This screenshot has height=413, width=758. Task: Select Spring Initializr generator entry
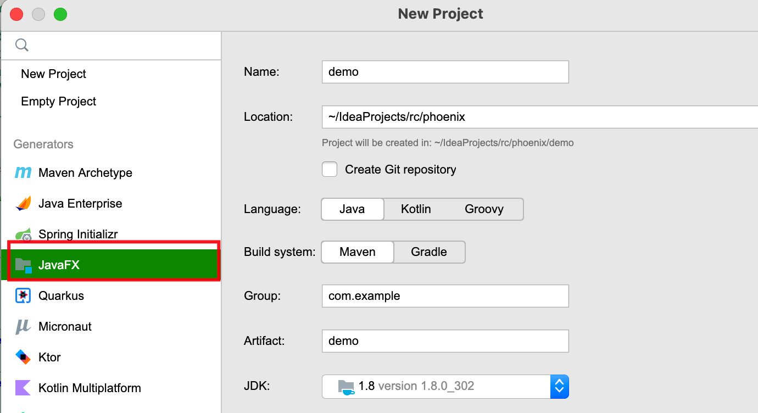tap(110, 235)
